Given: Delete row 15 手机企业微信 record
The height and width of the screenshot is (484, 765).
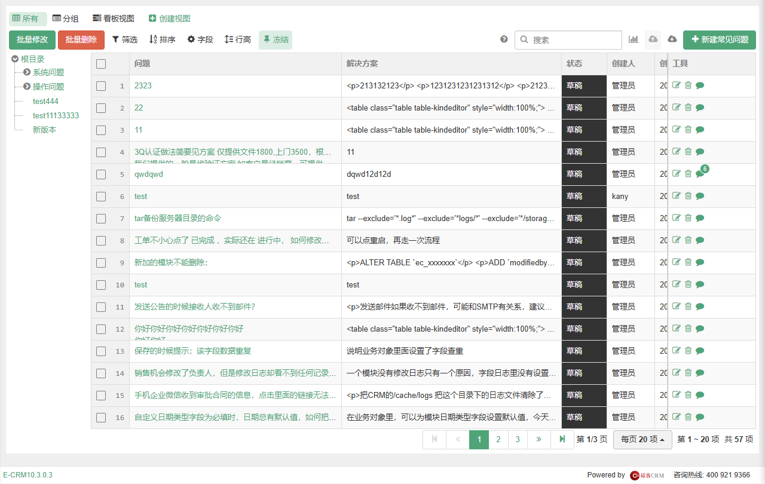Looking at the screenshot, I should (x=688, y=395).
